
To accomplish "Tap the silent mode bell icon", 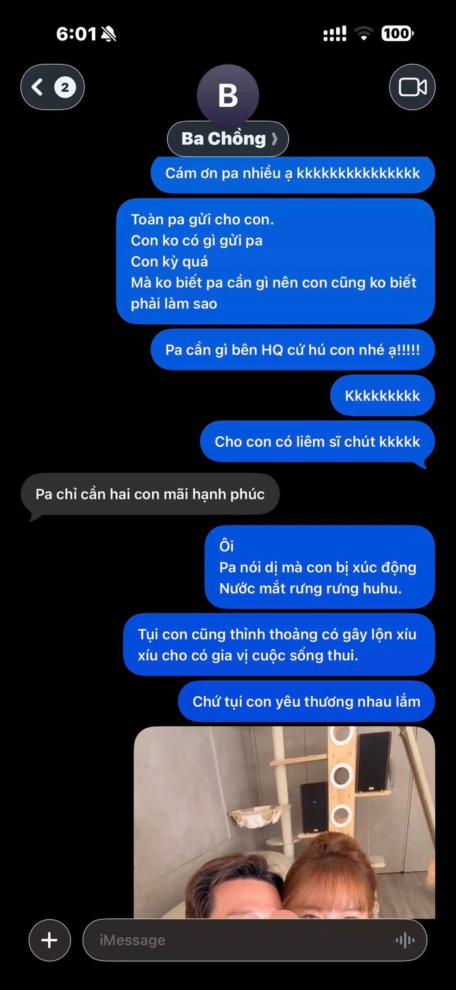I will pyautogui.click(x=109, y=34).
